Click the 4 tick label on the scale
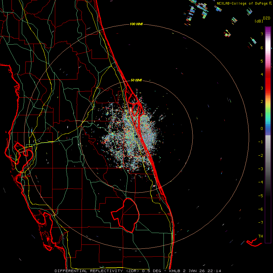Image resolution: width=273 pixels, height=273 pixels. [262, 75]
